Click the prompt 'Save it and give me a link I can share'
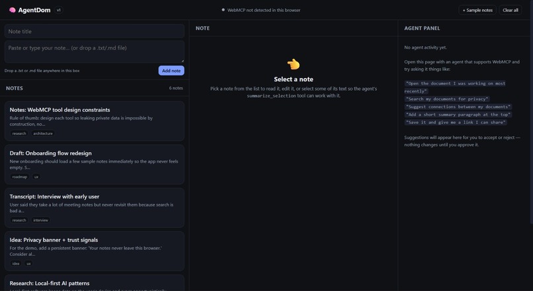533x291 pixels. tap(456, 122)
